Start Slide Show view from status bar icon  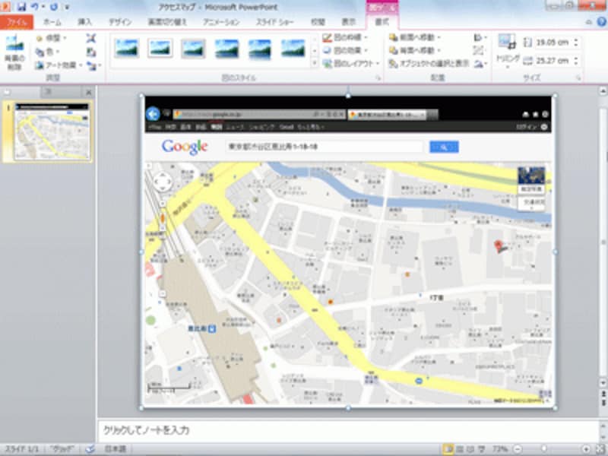click(481, 449)
